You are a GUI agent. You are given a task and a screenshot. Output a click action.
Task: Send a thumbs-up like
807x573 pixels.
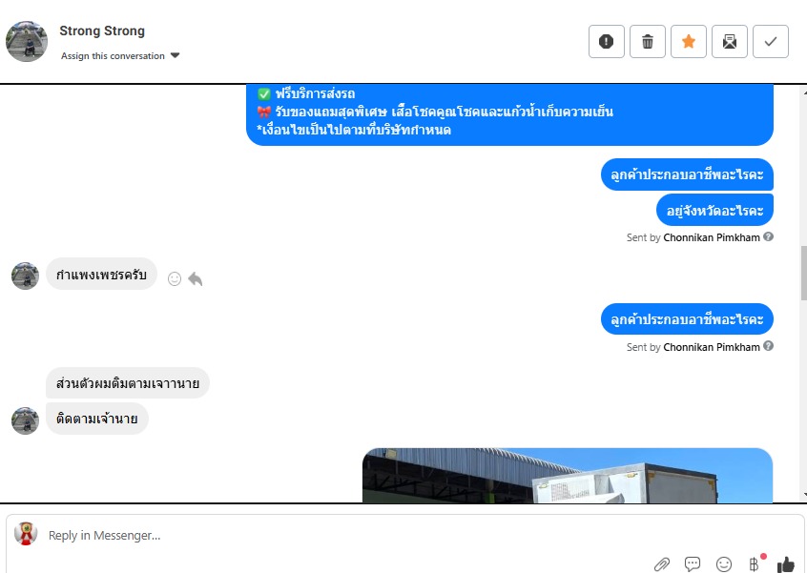(786, 564)
